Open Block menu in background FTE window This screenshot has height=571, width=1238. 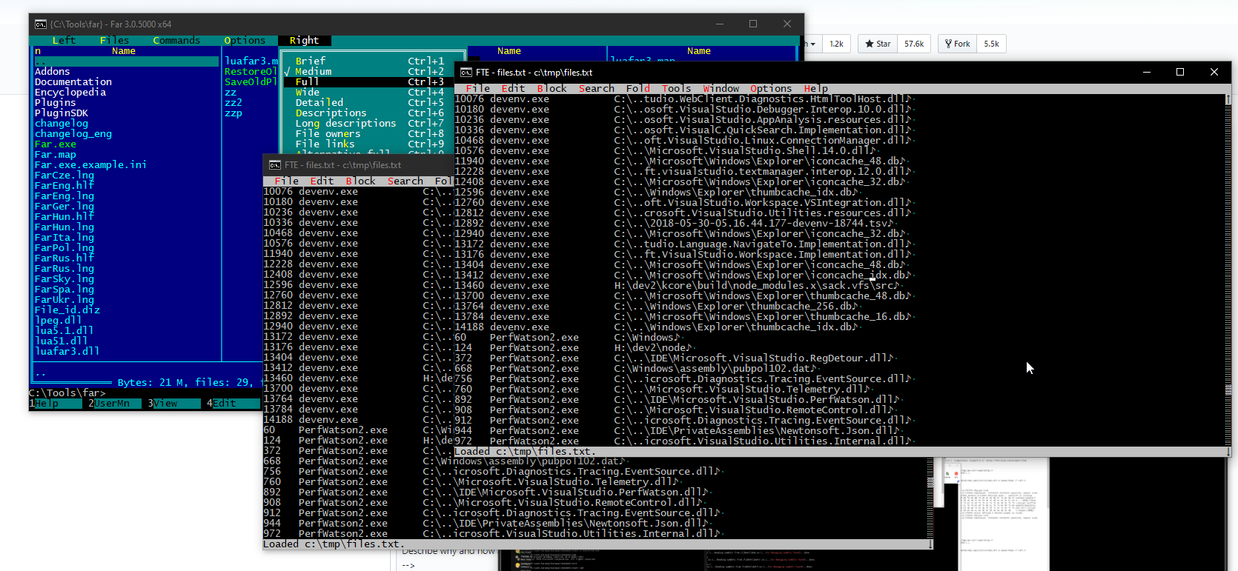coord(360,181)
